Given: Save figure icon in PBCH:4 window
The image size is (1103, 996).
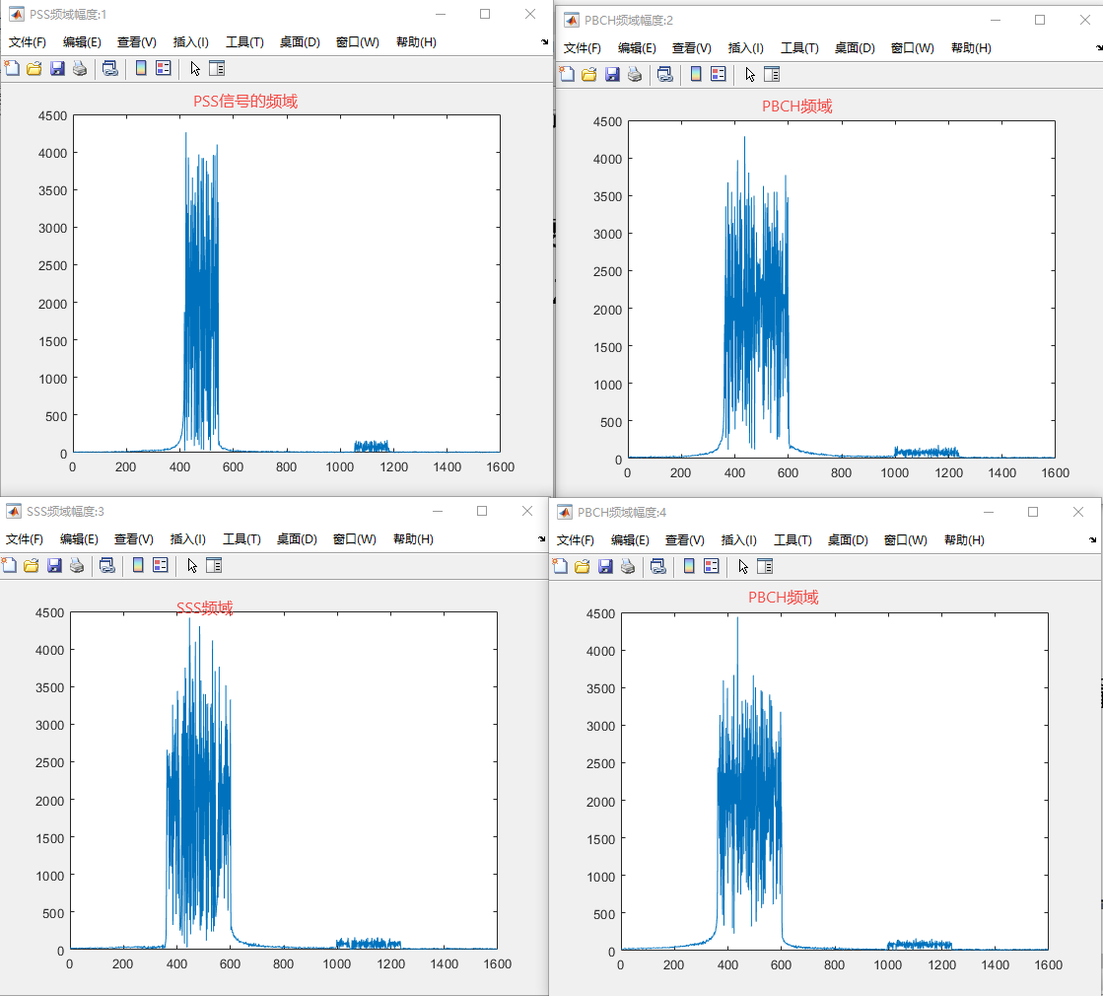Looking at the screenshot, I should click(x=605, y=566).
